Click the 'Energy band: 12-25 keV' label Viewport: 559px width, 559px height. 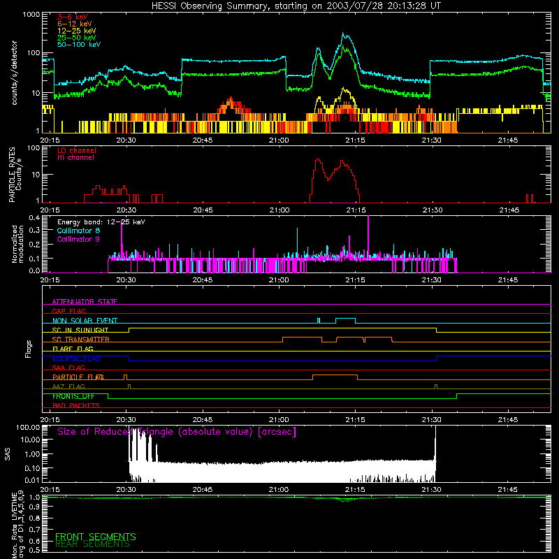[x=101, y=222]
